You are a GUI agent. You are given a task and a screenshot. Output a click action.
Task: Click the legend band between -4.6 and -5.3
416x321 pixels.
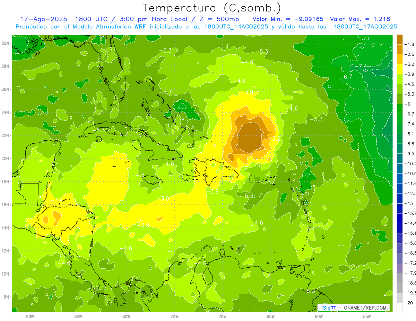coord(400,89)
